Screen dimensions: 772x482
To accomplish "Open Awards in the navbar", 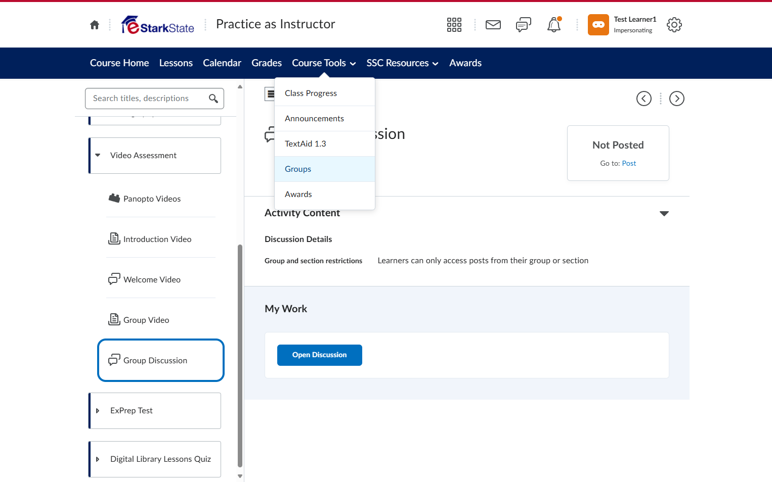I will point(465,63).
